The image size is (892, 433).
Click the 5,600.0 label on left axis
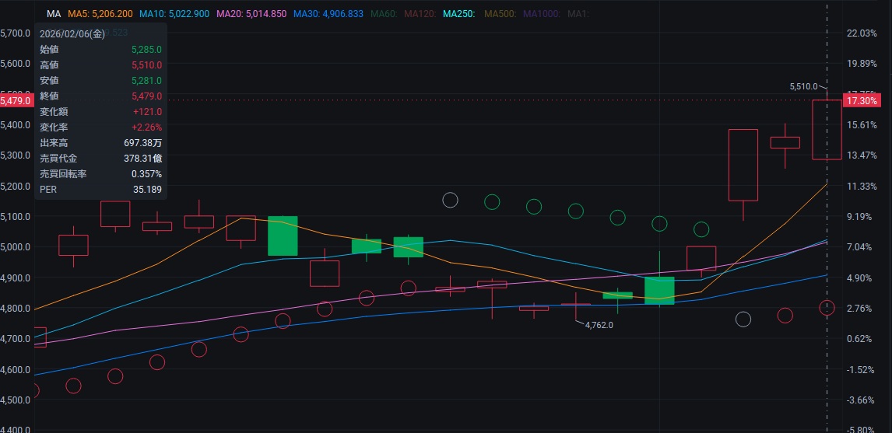tap(16, 63)
